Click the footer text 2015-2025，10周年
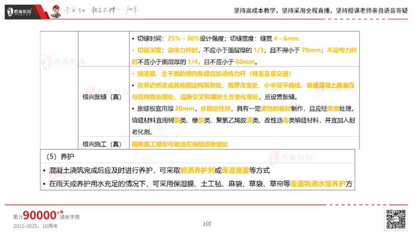Screen dimensions: 415x233 (35, 226)
